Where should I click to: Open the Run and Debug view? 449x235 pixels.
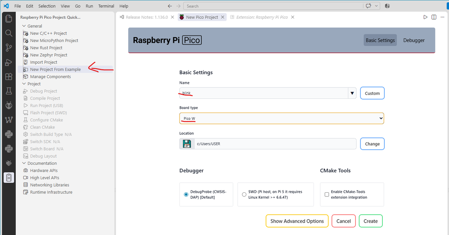pos(8,62)
